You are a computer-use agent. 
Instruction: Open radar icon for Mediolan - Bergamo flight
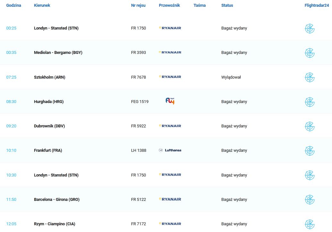(310, 53)
